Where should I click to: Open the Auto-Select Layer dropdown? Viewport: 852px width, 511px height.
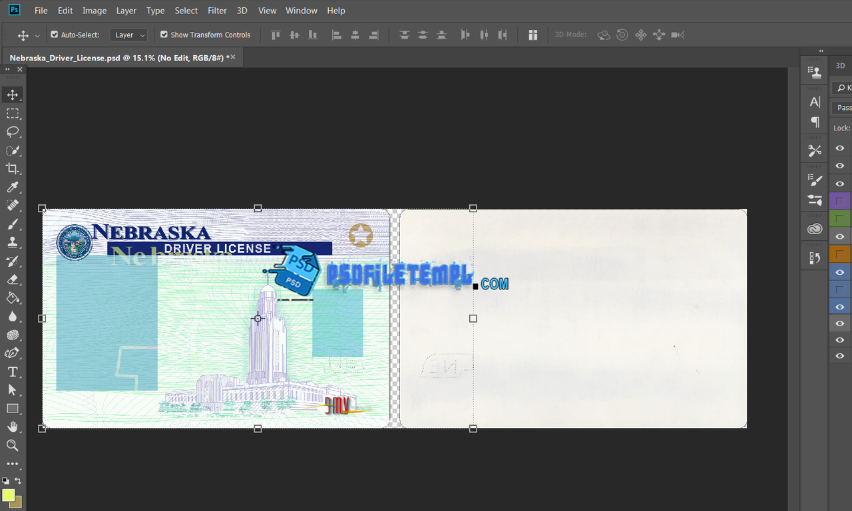coord(128,35)
